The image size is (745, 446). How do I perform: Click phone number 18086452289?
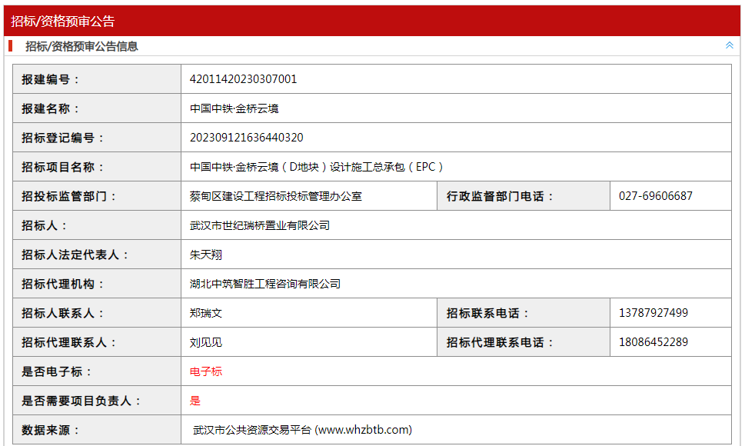click(x=654, y=342)
